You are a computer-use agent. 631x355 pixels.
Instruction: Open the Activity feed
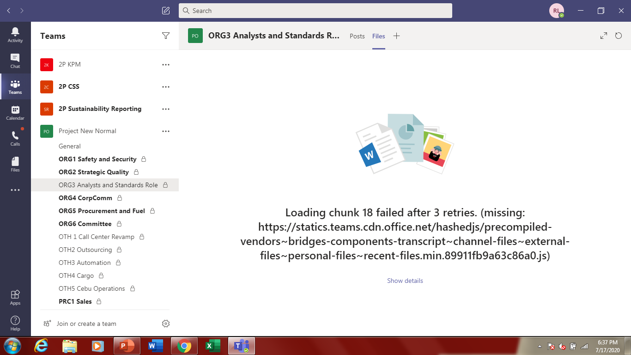click(15, 35)
